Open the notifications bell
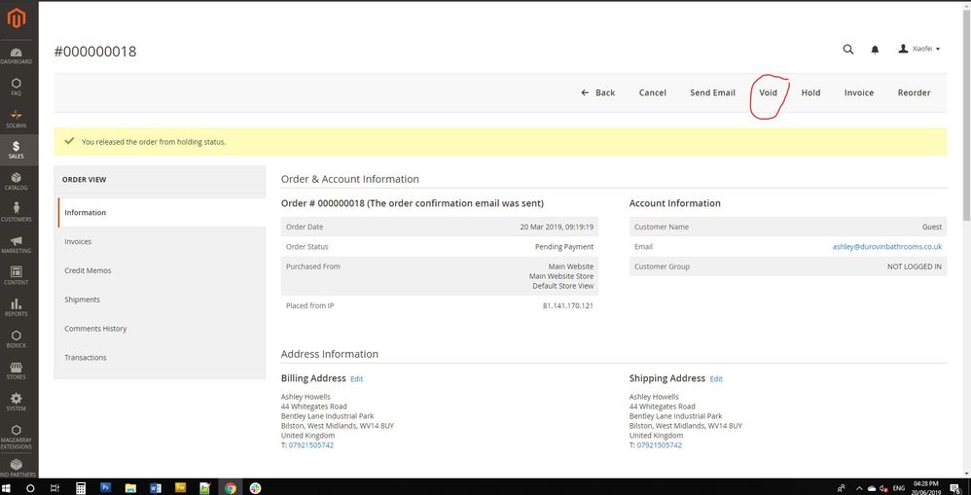The height and width of the screenshot is (495, 971). [x=875, y=49]
